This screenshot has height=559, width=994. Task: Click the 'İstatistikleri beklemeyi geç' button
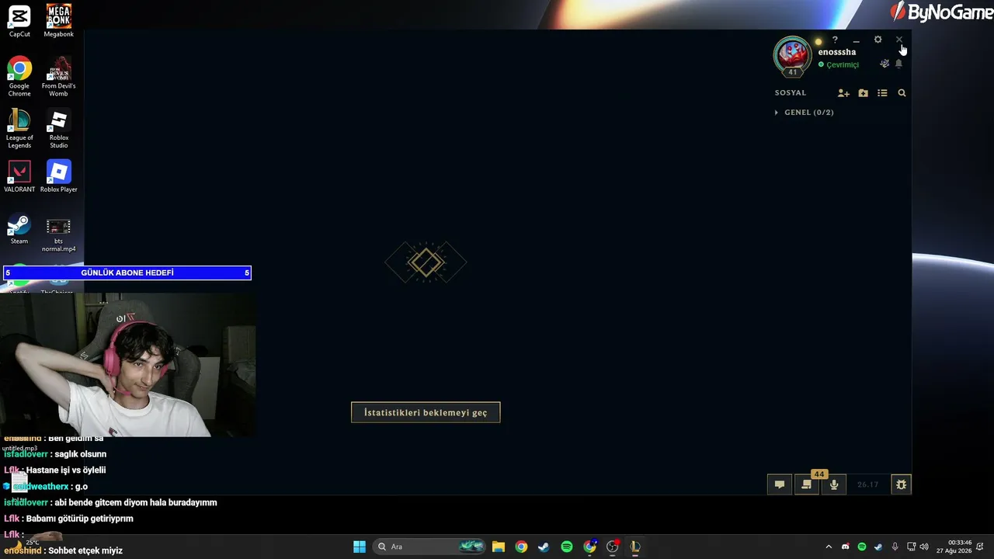point(426,412)
